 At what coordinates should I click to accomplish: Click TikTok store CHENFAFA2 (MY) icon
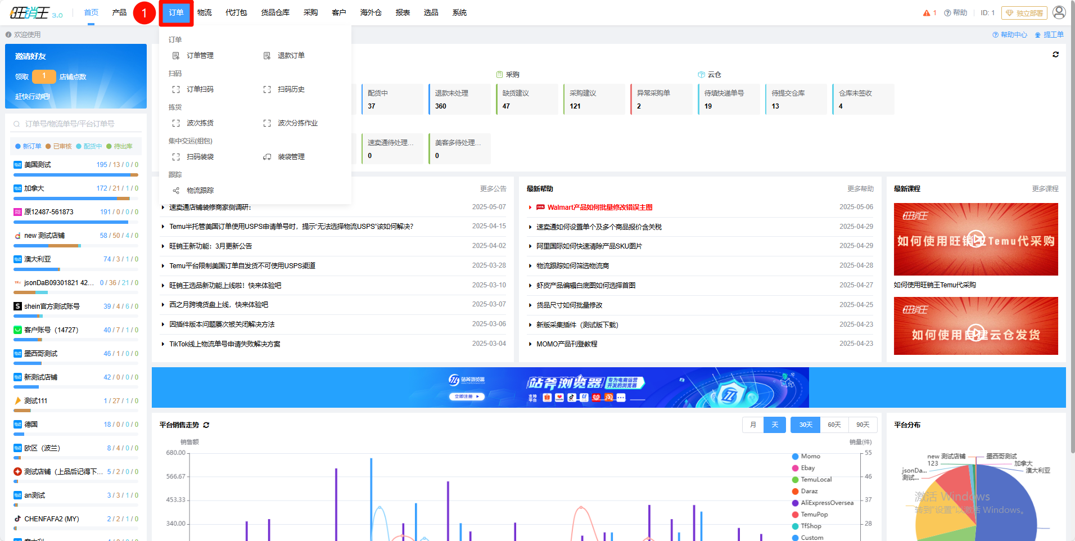[17, 519]
